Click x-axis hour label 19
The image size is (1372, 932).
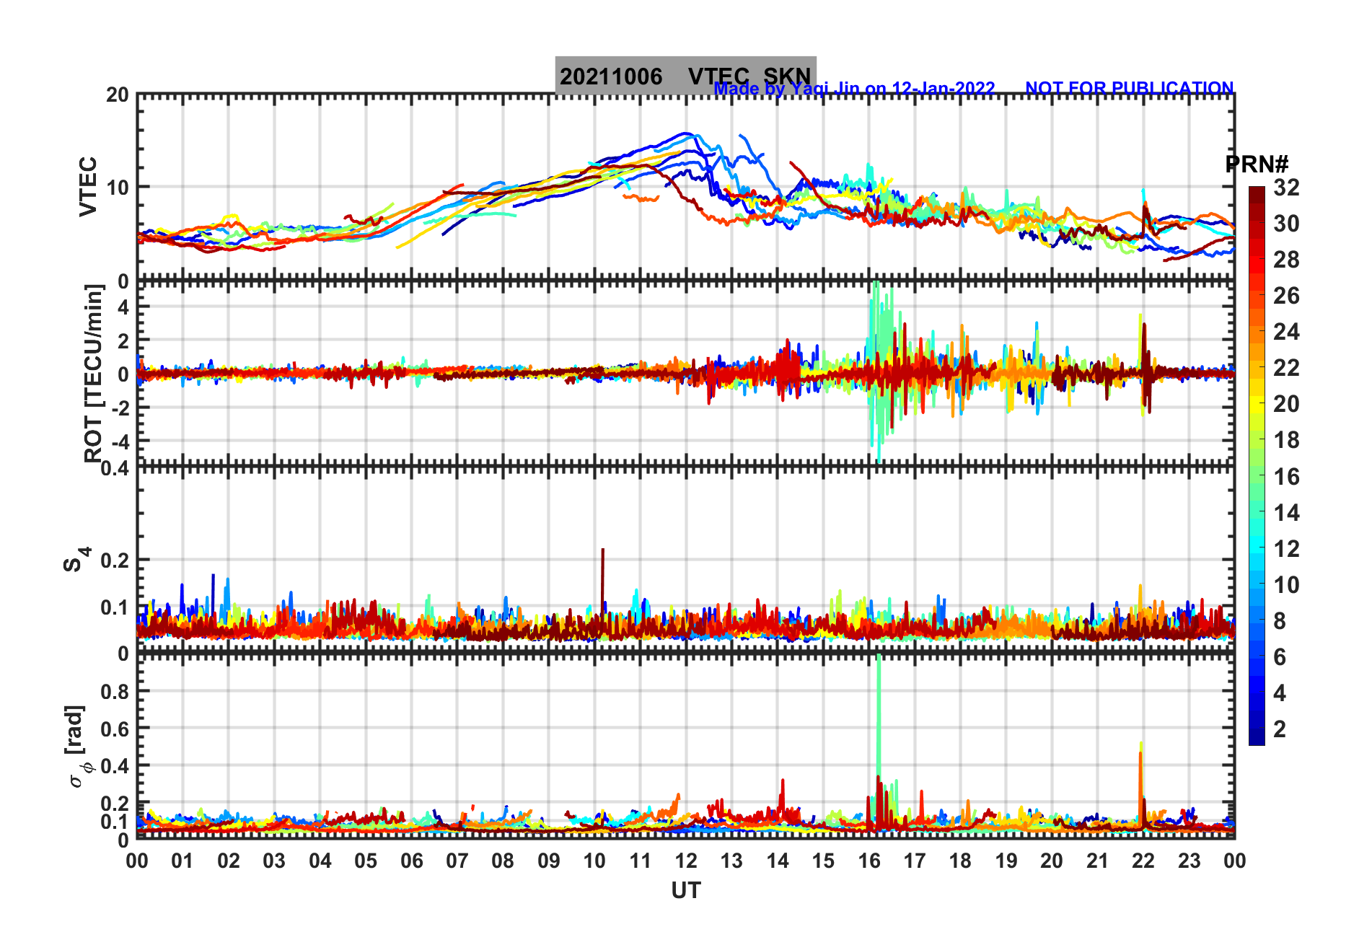pos(1006,861)
